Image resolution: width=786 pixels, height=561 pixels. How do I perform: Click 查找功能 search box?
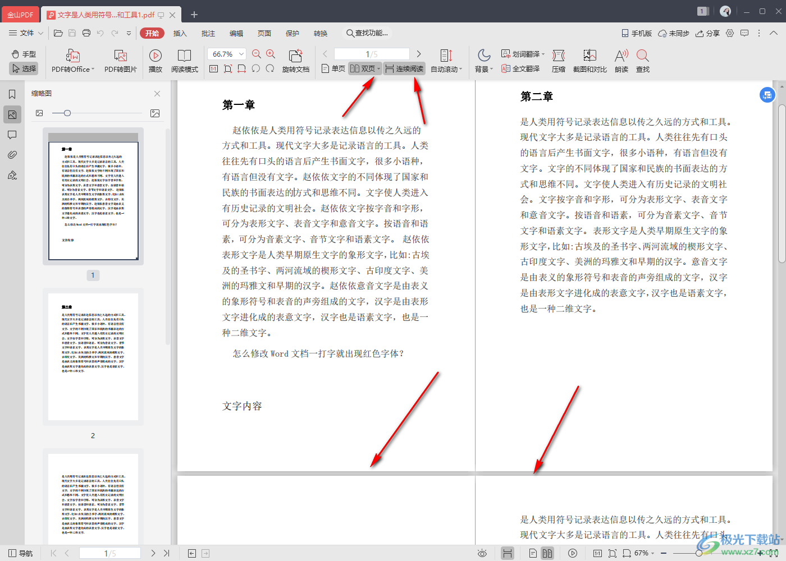pos(367,33)
